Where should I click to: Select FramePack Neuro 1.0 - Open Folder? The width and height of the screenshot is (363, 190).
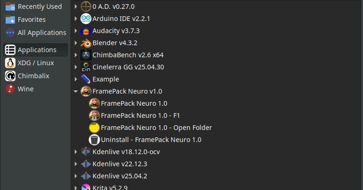(157, 128)
